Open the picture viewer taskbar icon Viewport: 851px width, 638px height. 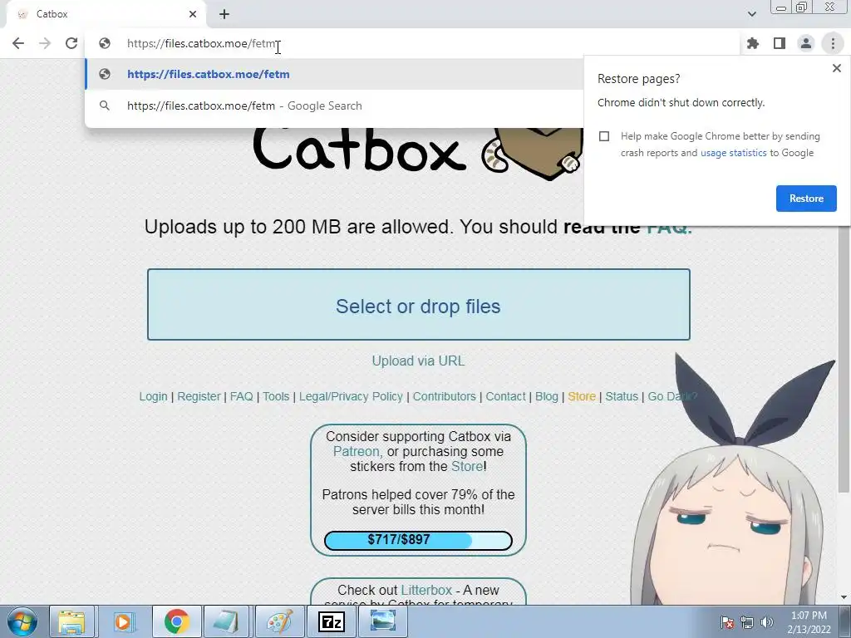[382, 621]
